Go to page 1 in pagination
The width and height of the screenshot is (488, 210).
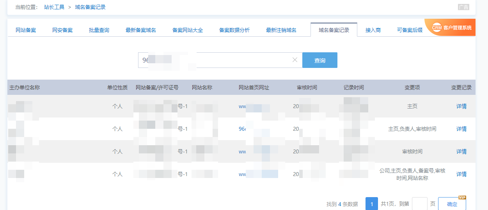tap(372, 204)
